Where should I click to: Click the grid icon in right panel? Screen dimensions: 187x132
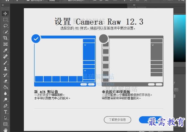176,90
